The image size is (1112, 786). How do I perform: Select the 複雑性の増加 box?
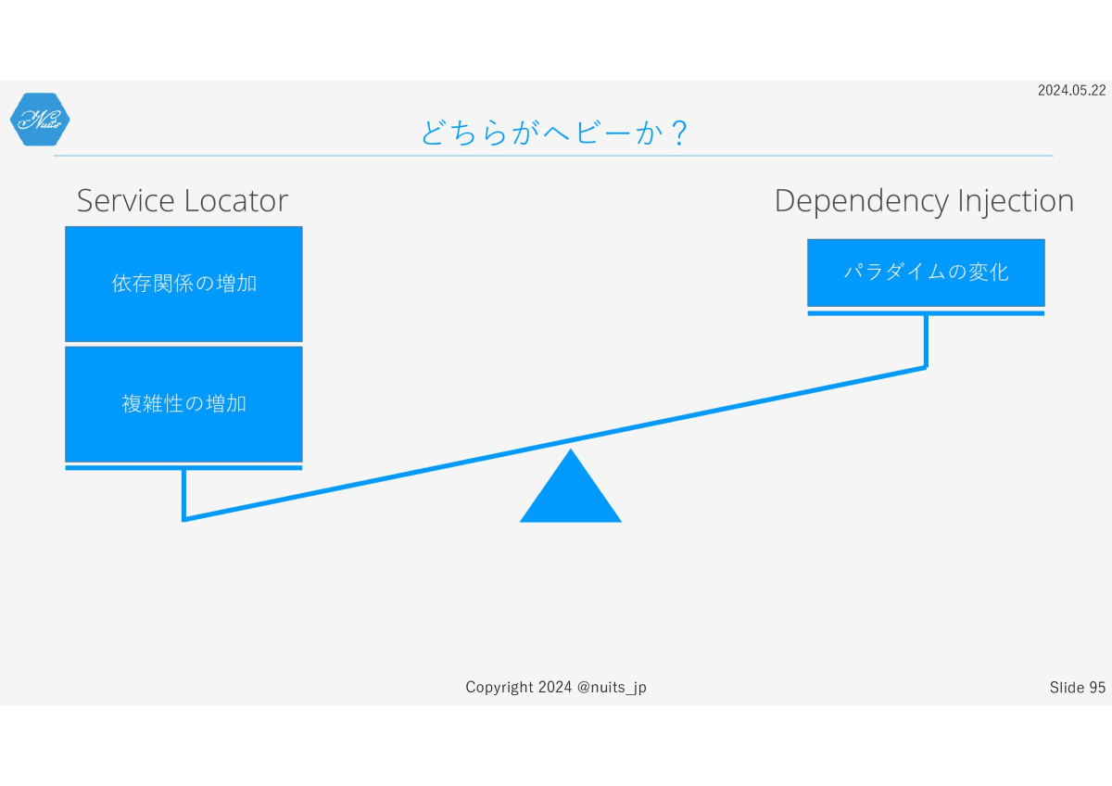click(183, 404)
